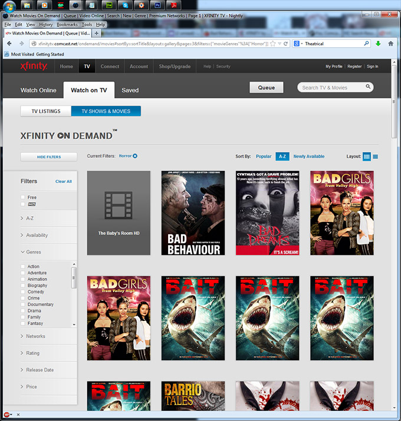The image size is (401, 421).
Task: Sort by Newly Available
Action: [x=309, y=156]
